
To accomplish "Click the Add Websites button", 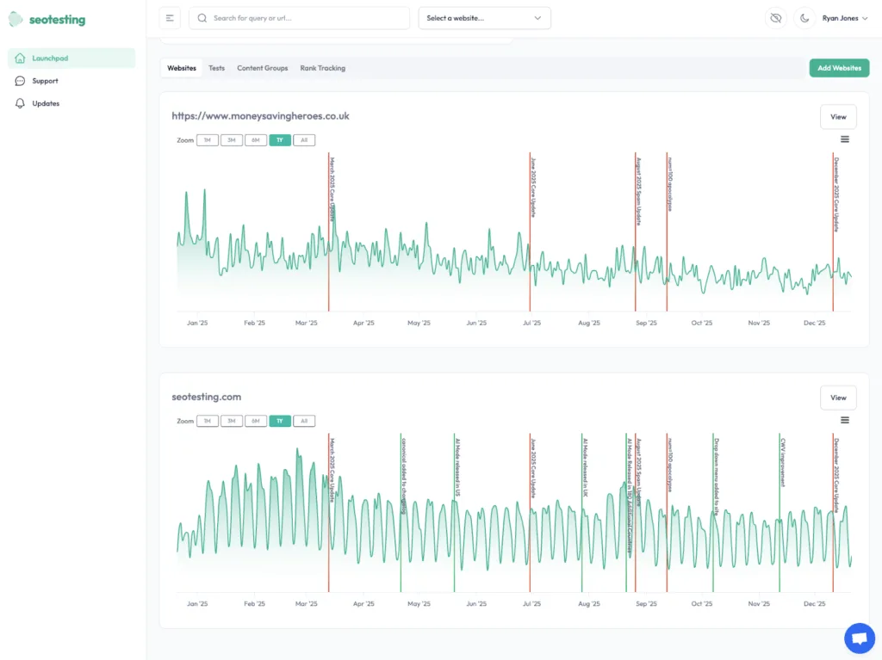I will click(839, 67).
